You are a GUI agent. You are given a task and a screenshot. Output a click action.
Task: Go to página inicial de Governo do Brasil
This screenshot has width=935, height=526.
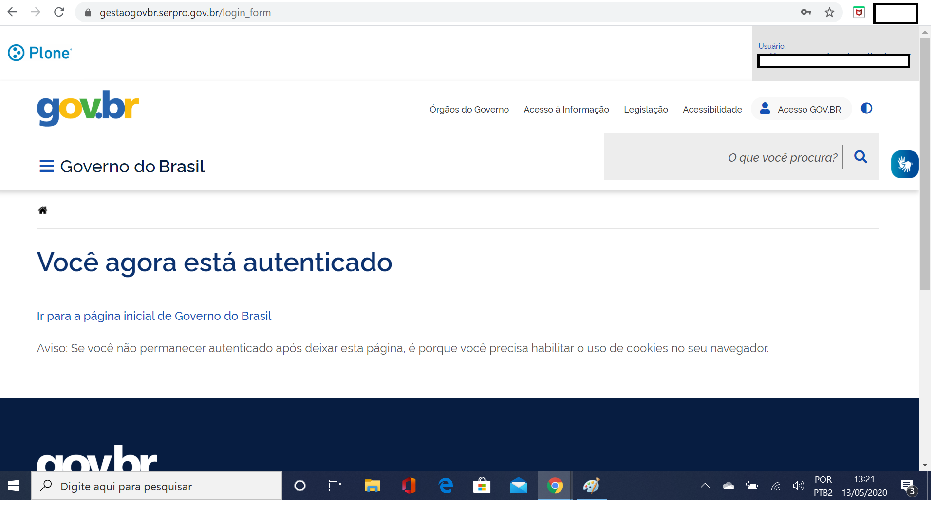[x=154, y=316]
